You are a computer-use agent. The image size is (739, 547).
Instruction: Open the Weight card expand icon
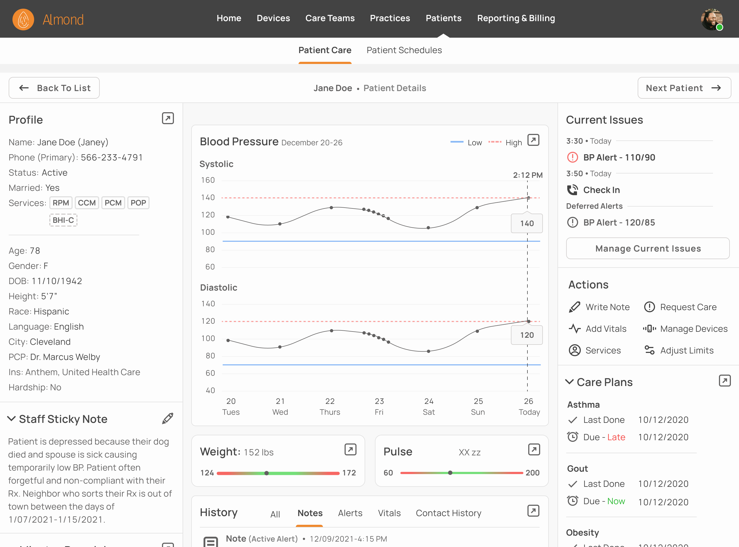(351, 450)
